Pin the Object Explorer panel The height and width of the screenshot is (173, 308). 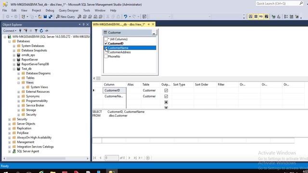point(83,25)
